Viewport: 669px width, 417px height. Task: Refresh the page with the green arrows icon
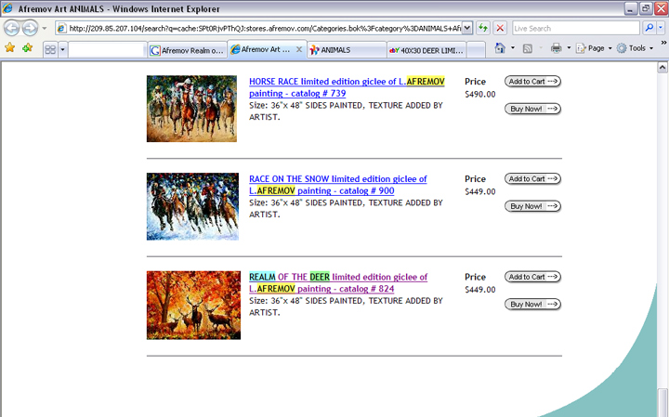[482, 29]
